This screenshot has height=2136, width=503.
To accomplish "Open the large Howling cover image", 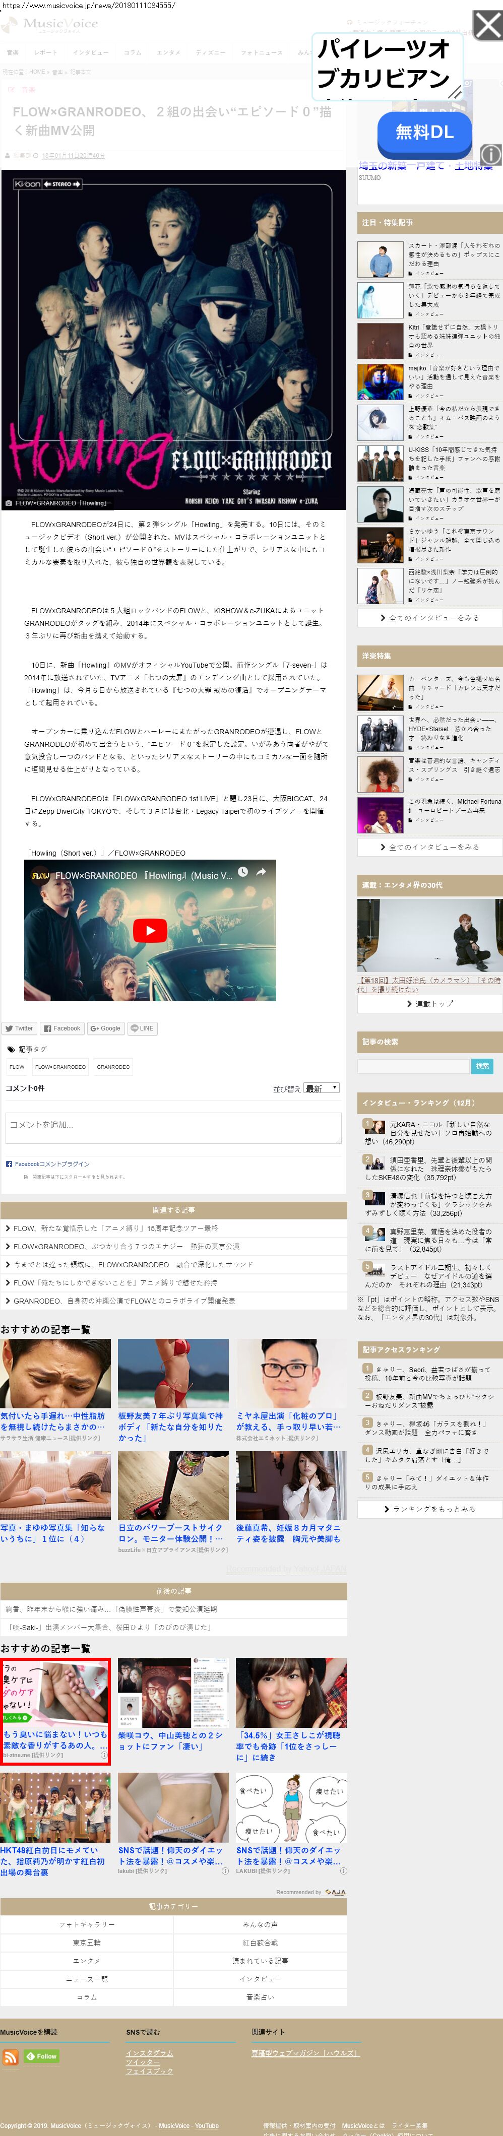I will [173, 340].
